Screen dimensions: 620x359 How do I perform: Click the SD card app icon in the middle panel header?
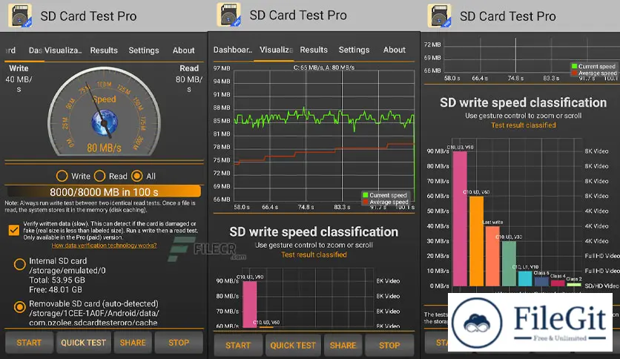pyautogui.click(x=228, y=15)
